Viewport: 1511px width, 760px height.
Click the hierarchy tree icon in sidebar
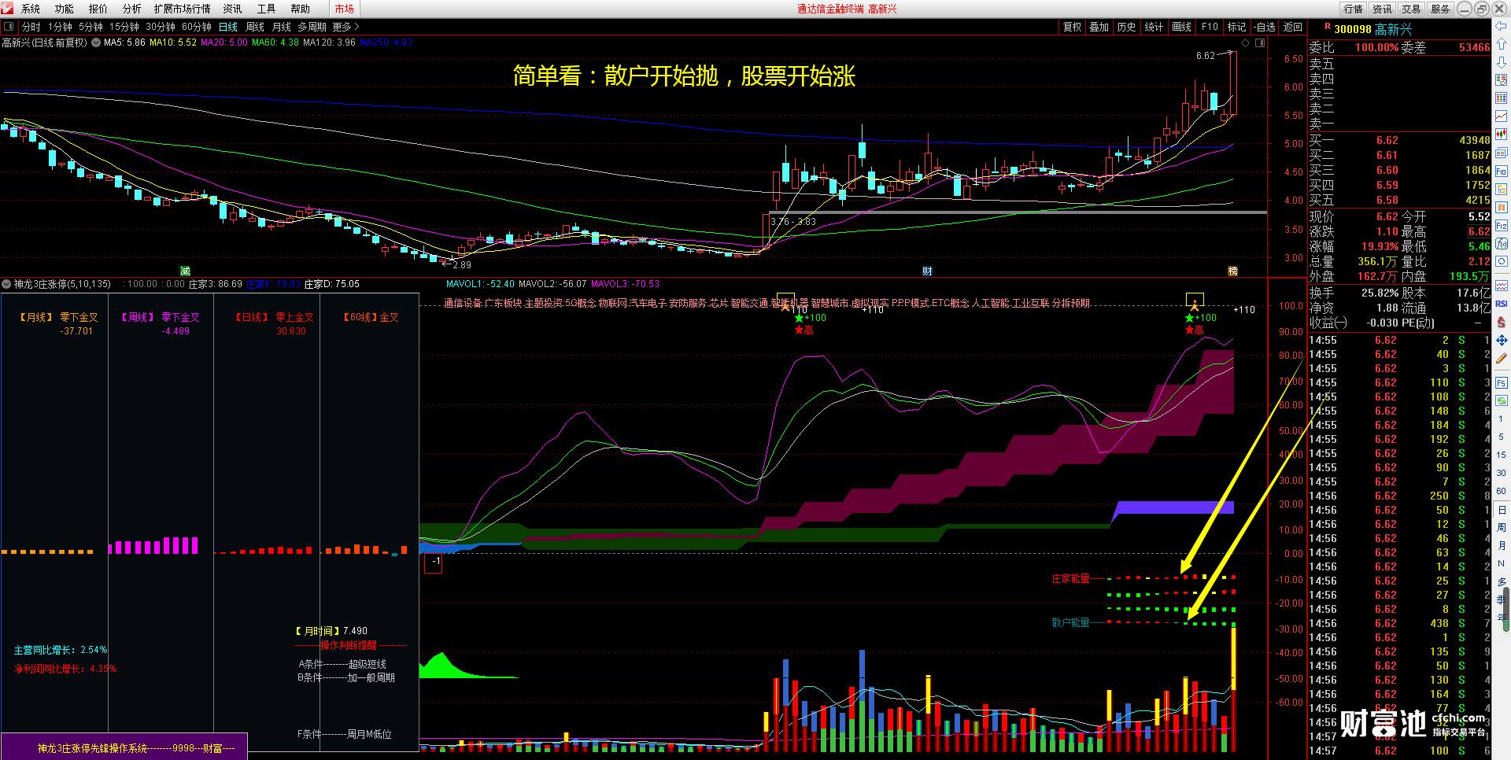(1501, 190)
